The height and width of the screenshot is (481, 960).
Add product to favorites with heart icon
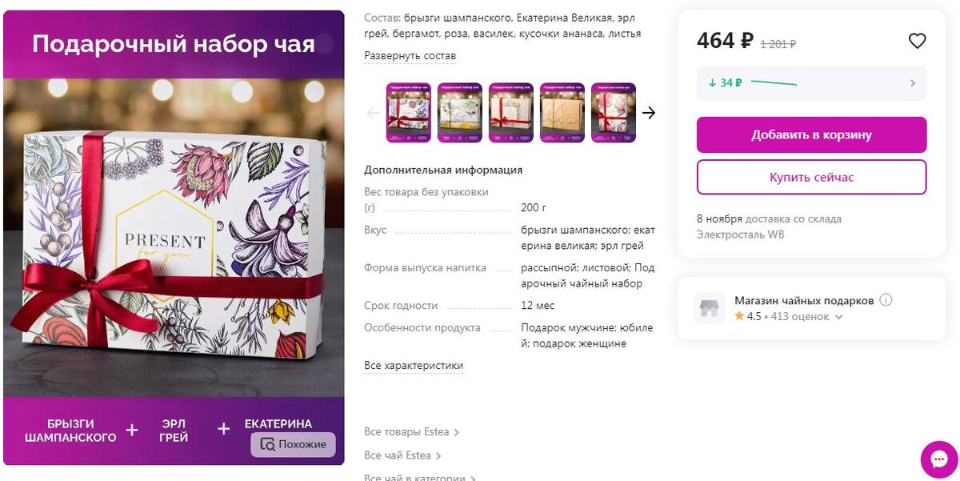pyautogui.click(x=917, y=41)
